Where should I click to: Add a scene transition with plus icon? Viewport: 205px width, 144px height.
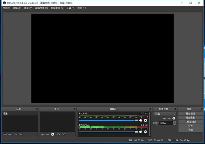point(164,118)
